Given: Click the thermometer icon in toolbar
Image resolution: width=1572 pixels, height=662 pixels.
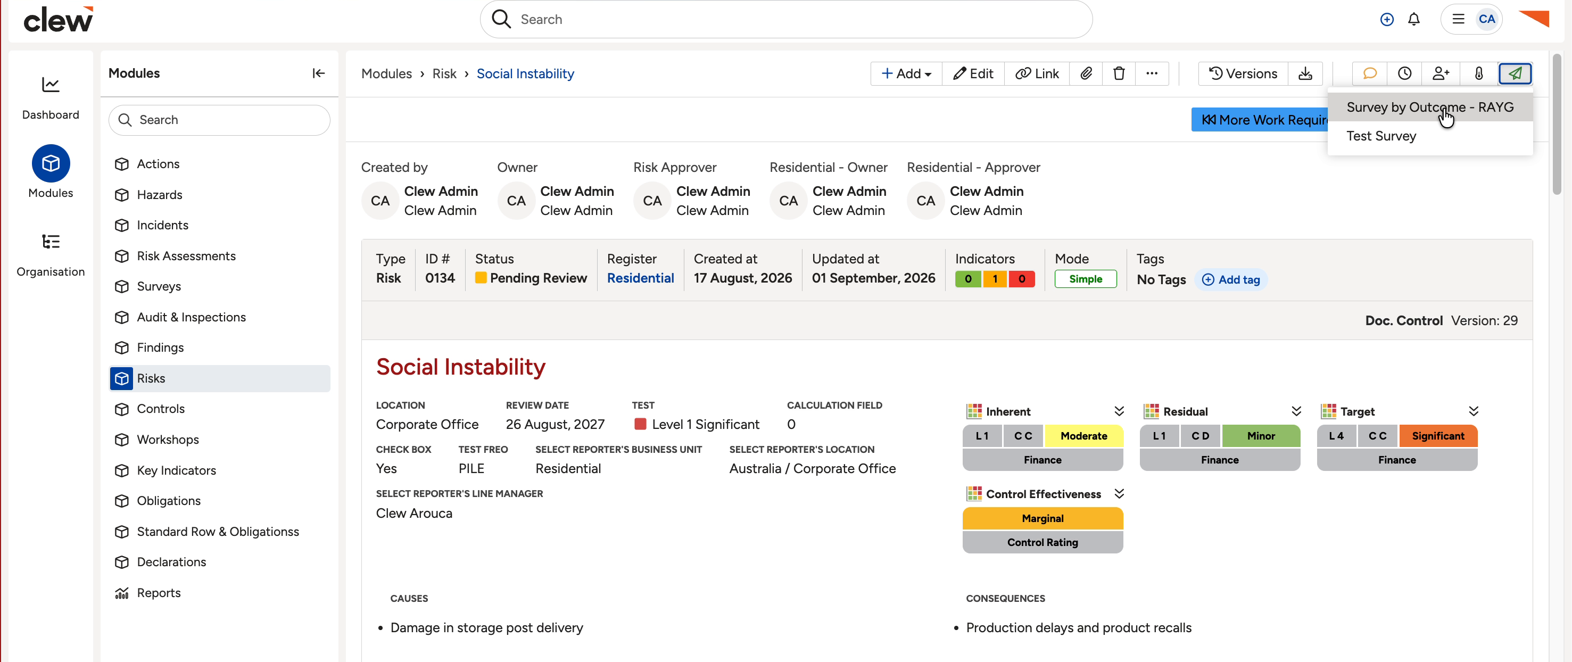Looking at the screenshot, I should [x=1479, y=73].
